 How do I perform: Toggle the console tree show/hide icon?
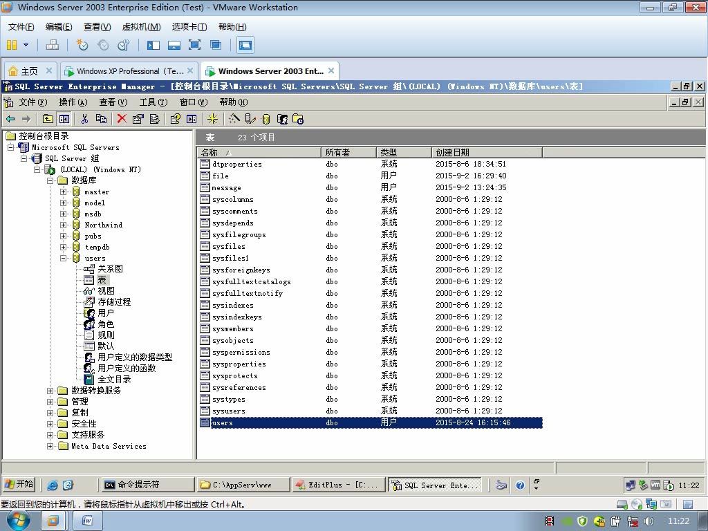(x=64, y=119)
